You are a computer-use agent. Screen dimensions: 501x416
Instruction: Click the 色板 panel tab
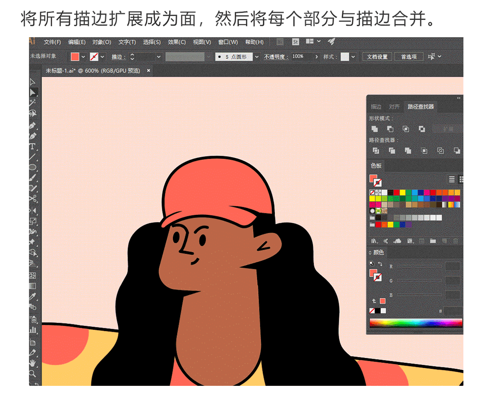(x=376, y=166)
